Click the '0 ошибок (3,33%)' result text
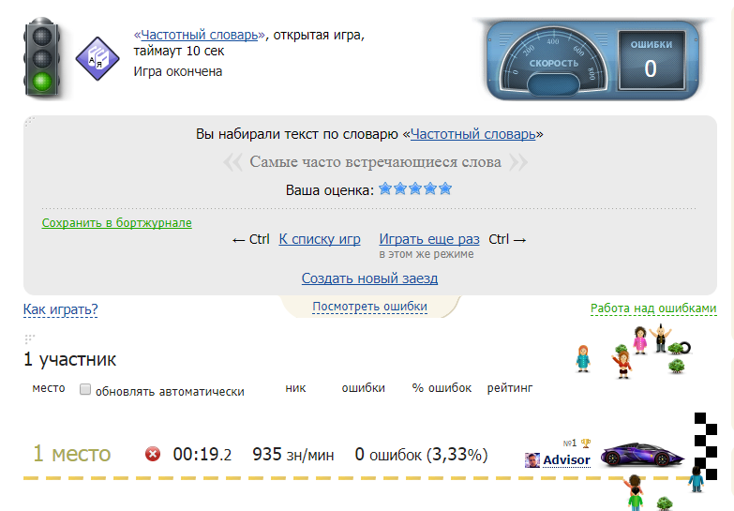 [x=421, y=455]
